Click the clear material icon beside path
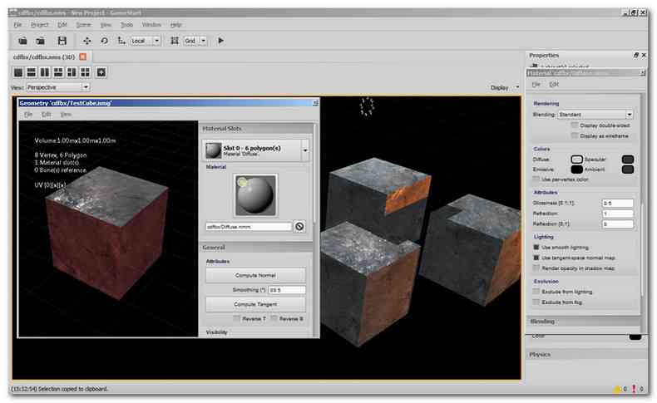Screen dimensions: 657x403 [x=299, y=226]
